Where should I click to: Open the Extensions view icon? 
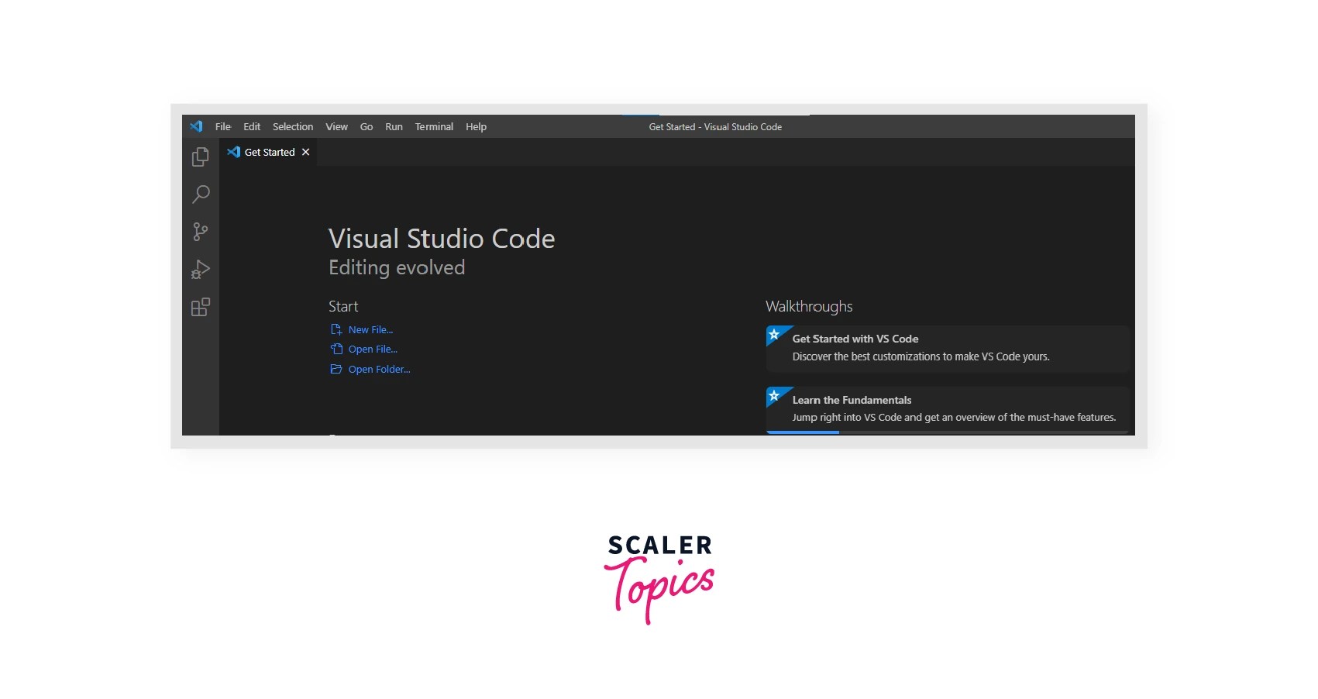[200, 307]
